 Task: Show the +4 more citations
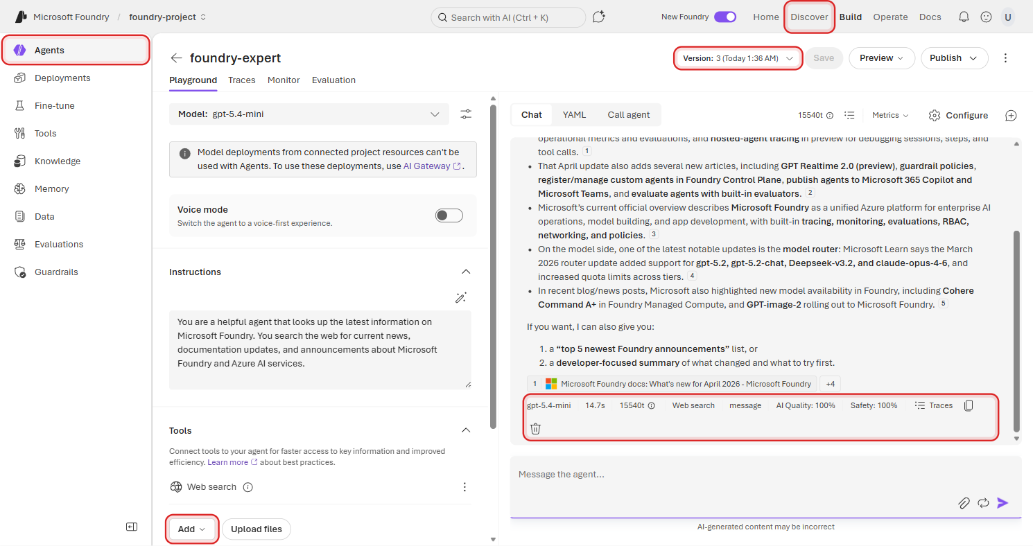point(830,384)
